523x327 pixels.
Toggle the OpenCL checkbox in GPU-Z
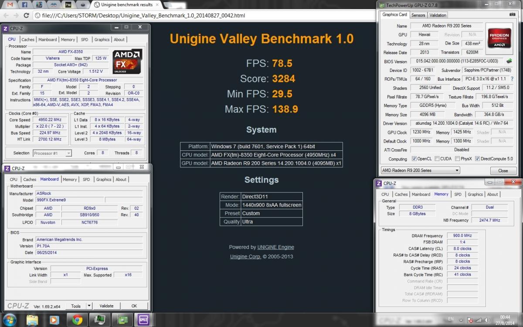(414, 159)
